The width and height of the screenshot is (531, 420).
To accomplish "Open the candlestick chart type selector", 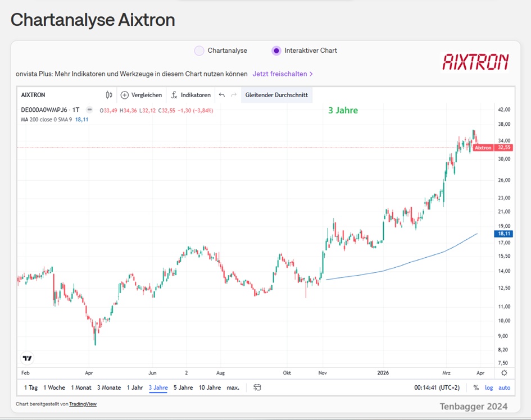I will [109, 95].
